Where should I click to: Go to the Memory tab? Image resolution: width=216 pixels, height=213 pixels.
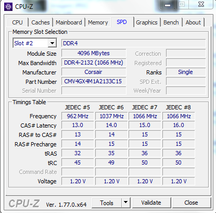pyautogui.click(x=98, y=22)
